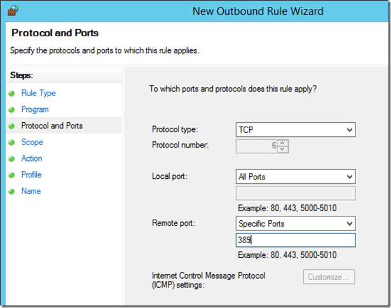Open the Protocol type dropdown showing TCP
Screen dimensions: 391x308
click(295, 129)
